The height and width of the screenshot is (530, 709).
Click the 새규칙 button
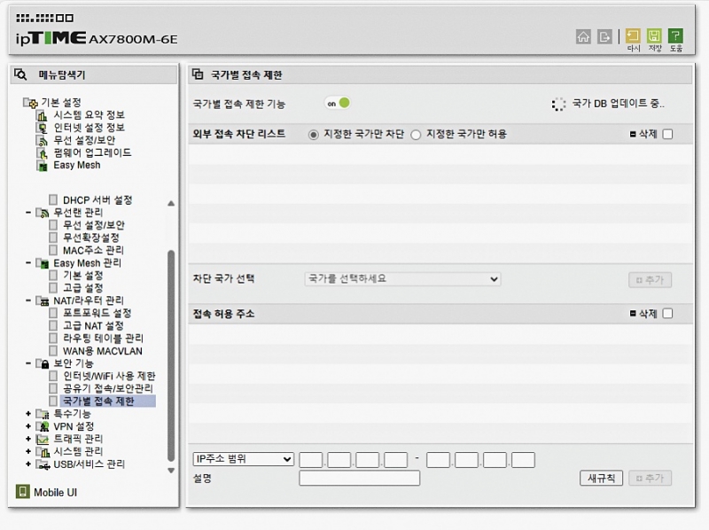[x=601, y=479]
